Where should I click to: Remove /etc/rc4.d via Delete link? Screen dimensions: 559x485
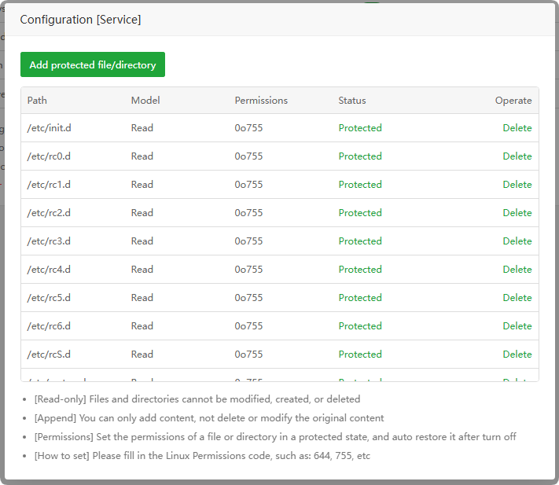pos(517,270)
